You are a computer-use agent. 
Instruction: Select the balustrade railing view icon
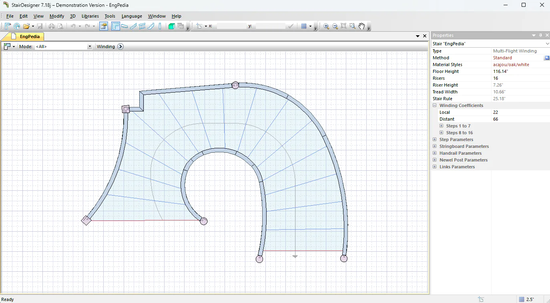coord(142,26)
